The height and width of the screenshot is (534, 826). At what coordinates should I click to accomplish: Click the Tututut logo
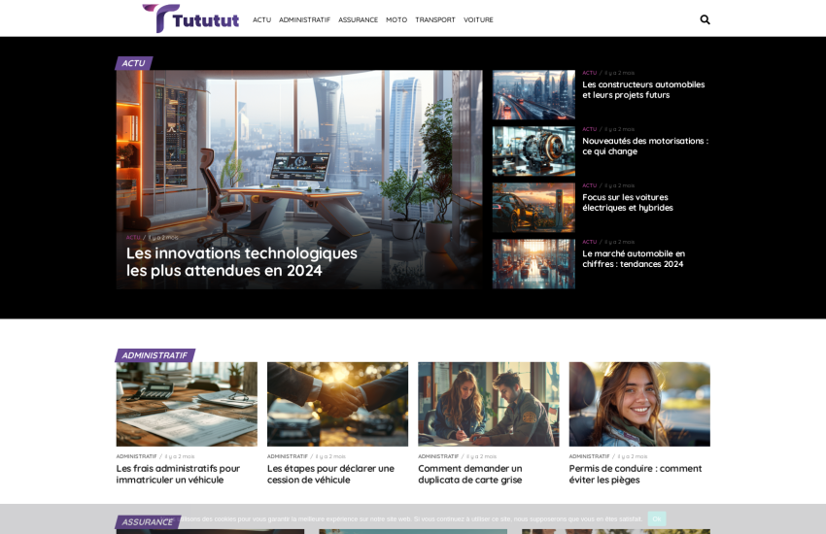click(x=190, y=18)
